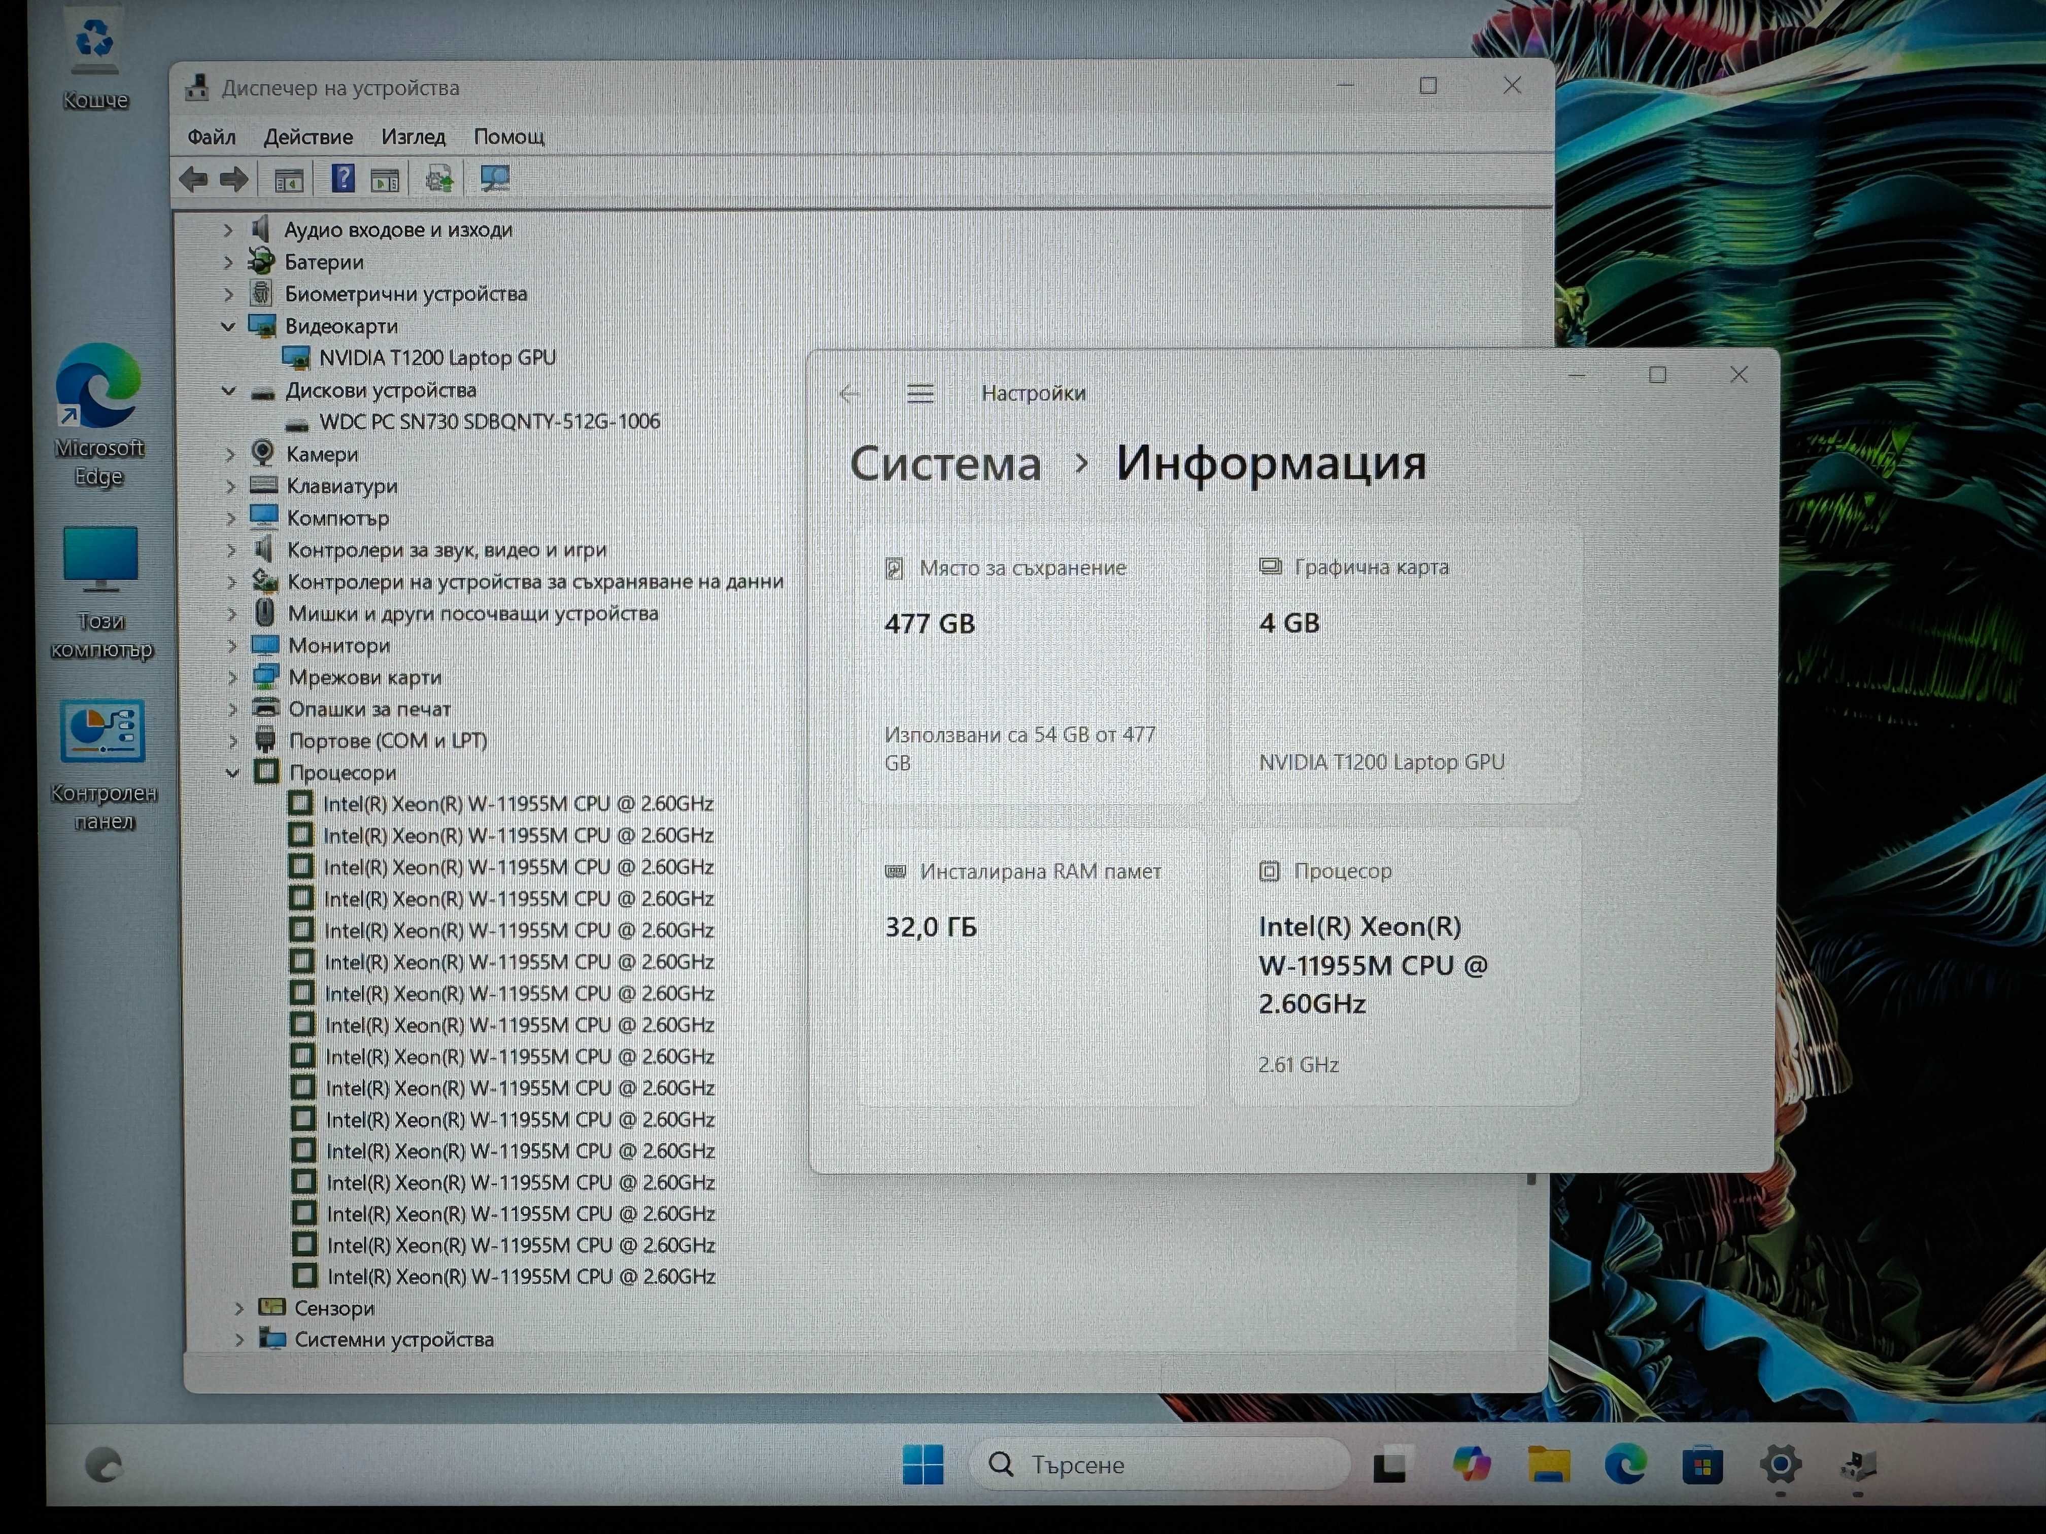This screenshot has height=1534, width=2046.
Task: Select the 'Контролен панел' desktop icon
Action: click(x=104, y=765)
